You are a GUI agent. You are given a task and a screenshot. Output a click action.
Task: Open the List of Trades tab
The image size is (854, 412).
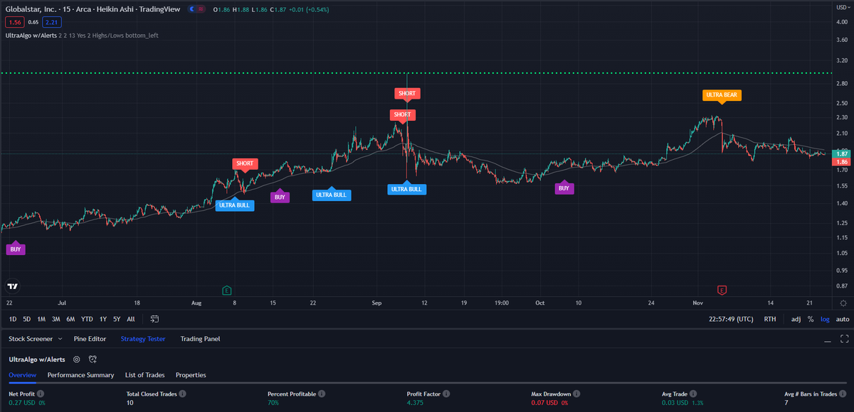(144, 374)
